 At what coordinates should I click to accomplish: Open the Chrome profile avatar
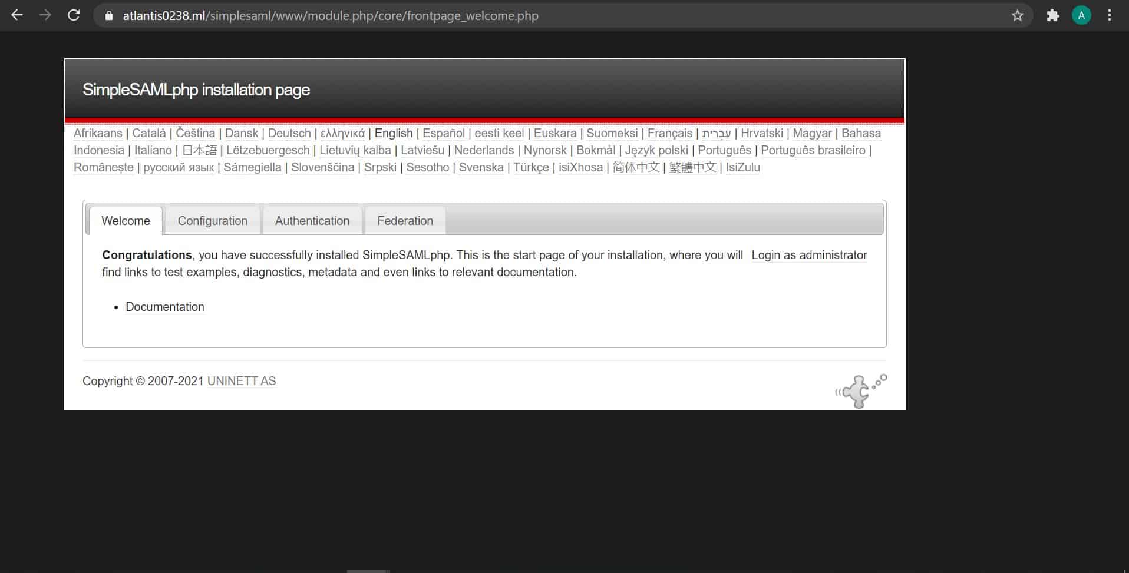coord(1081,16)
